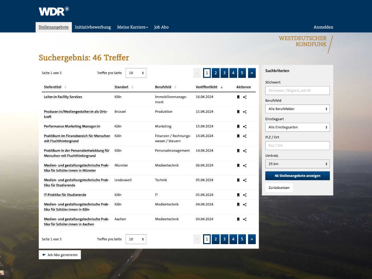This screenshot has height=279, width=372.
Task: Change the Umkreis distance dropdown
Action: coord(297,163)
